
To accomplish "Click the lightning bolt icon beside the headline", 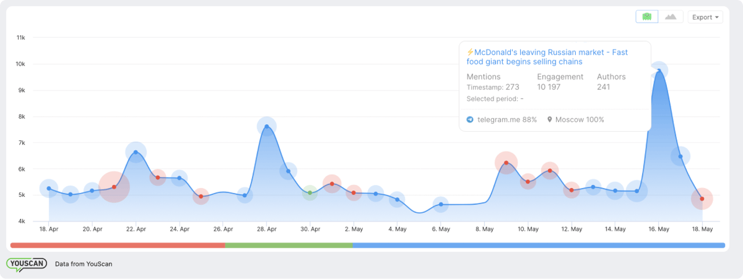I will tap(470, 52).
